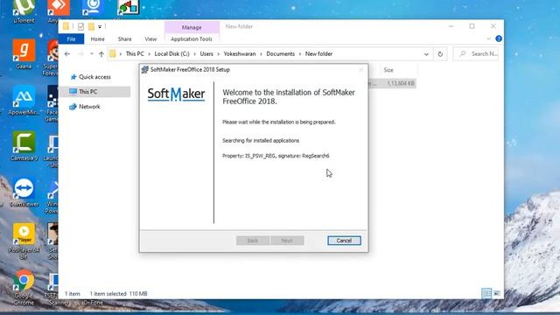
Task: Switch to details view layout icon
Action: (486, 294)
